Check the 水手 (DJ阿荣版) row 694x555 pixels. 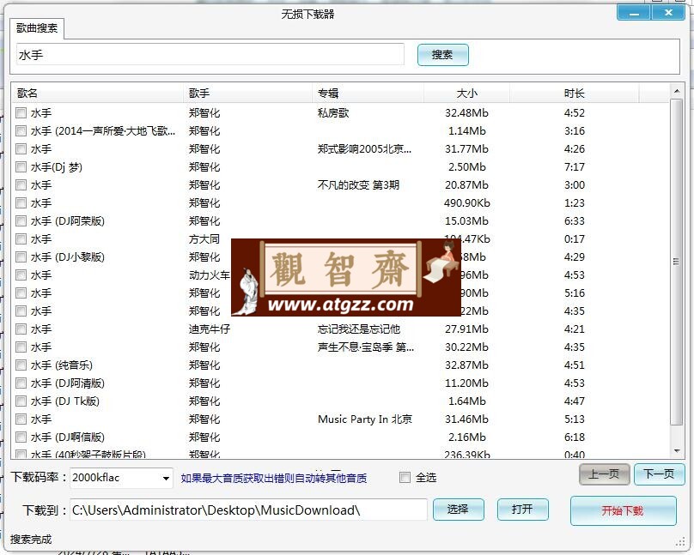(21, 221)
